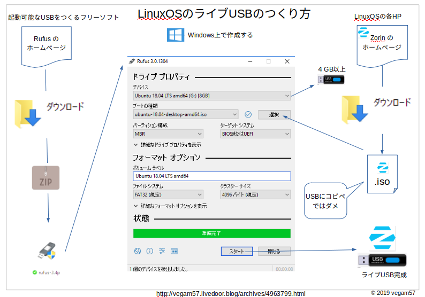Open the Rufus settings sliders icon
Screen dimensions: 425x297
pyautogui.click(x=162, y=251)
